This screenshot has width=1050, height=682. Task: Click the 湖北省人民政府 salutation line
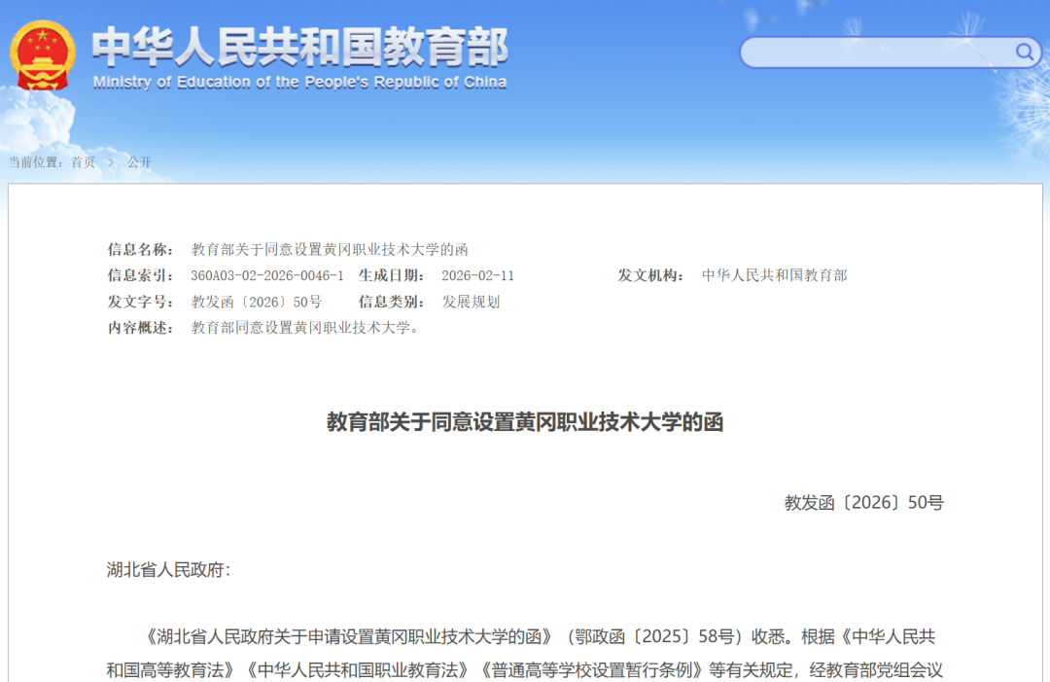pos(168,570)
